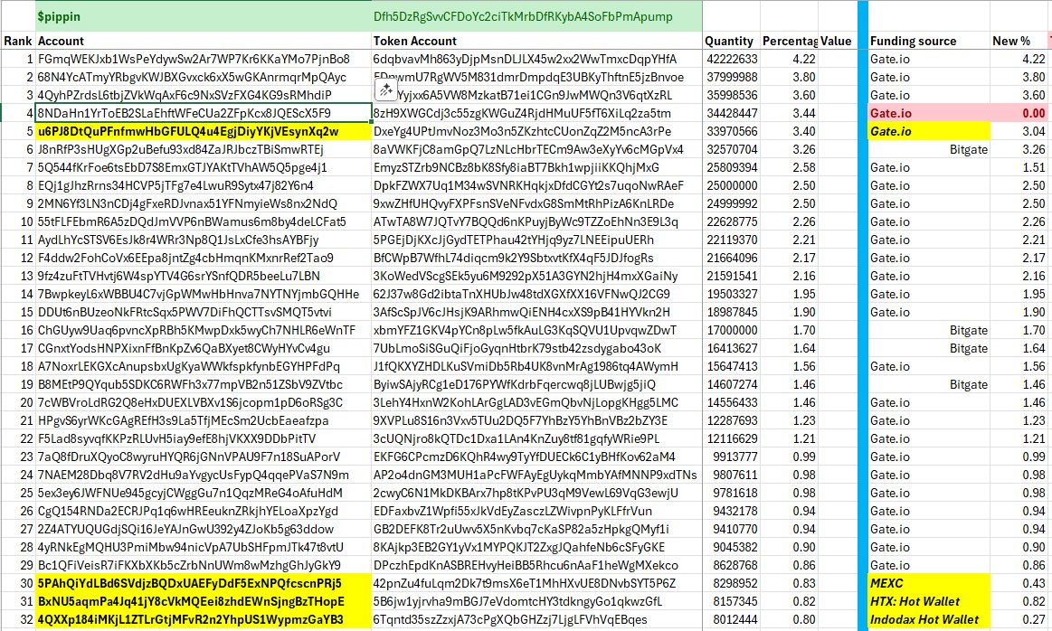
Task: Select token account starting J1fQKXYZHDLKuS
Action: (536, 367)
